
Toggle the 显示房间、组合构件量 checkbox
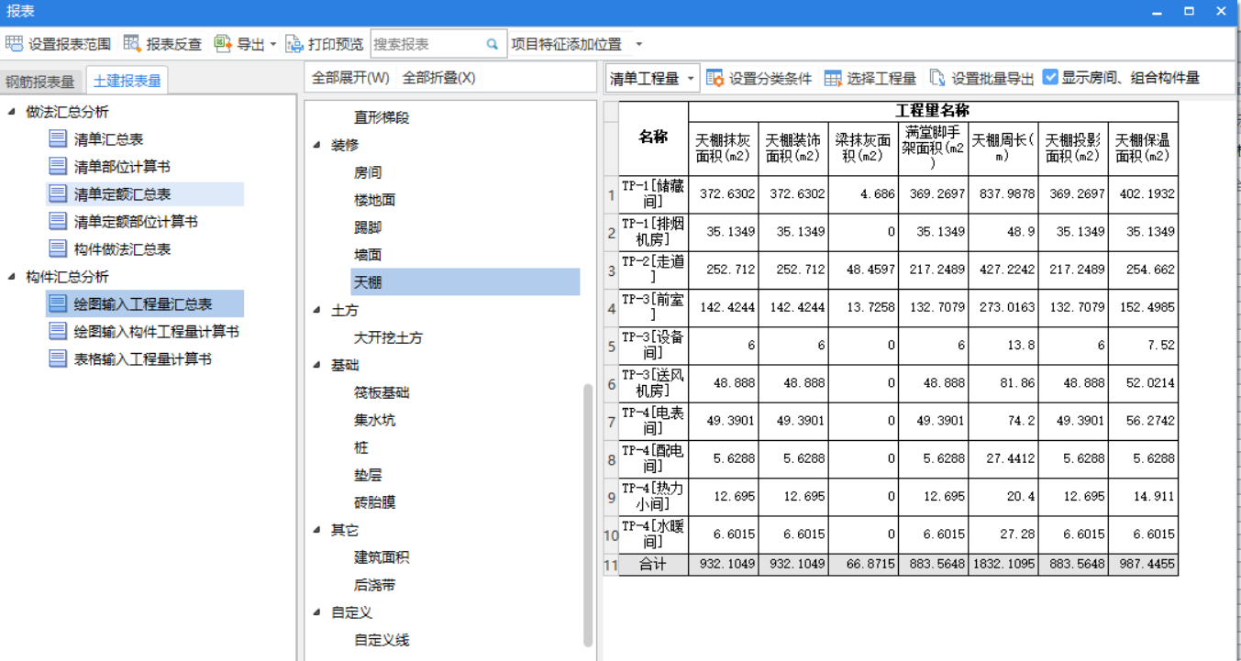(1051, 78)
